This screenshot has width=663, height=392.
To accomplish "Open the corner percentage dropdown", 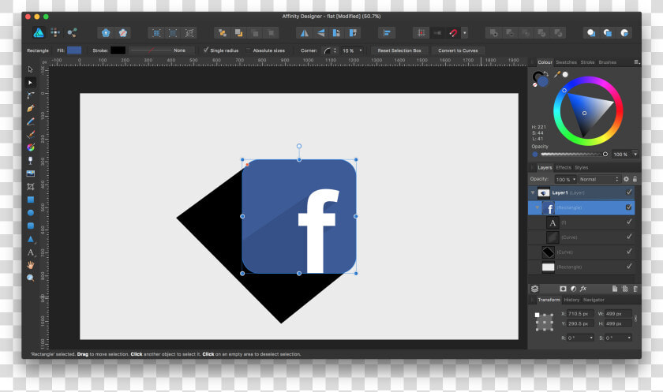I will tap(361, 50).
